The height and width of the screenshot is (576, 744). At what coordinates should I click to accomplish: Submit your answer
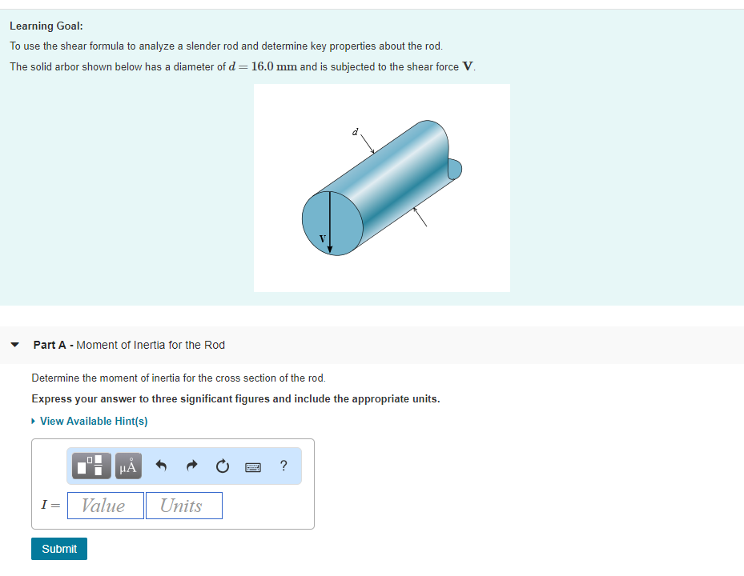pyautogui.click(x=58, y=549)
